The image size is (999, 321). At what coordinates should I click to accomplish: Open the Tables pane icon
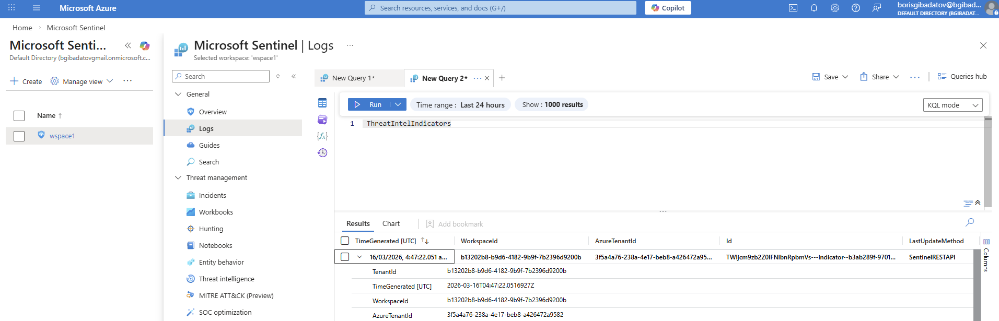(x=322, y=103)
